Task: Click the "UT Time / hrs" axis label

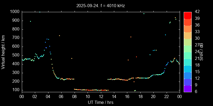Action: pos(101,102)
